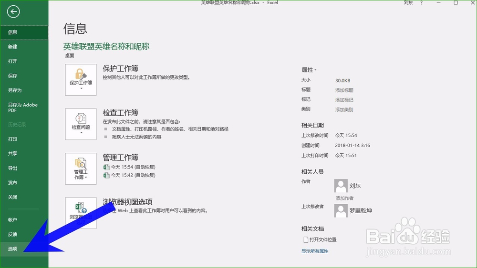Click the 刘东 account name in title bar

pos(408,2)
